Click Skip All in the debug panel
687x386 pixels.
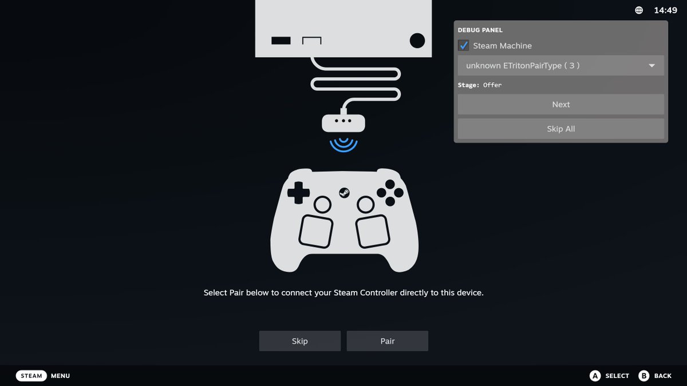pos(561,129)
